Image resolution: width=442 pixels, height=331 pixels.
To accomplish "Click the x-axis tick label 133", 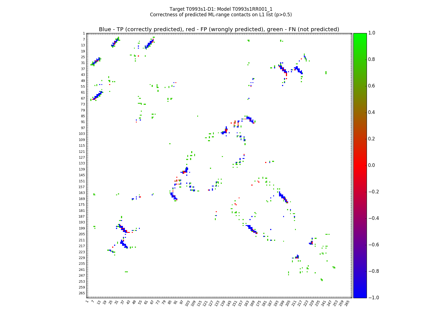I will pyautogui.click(x=217, y=303).
